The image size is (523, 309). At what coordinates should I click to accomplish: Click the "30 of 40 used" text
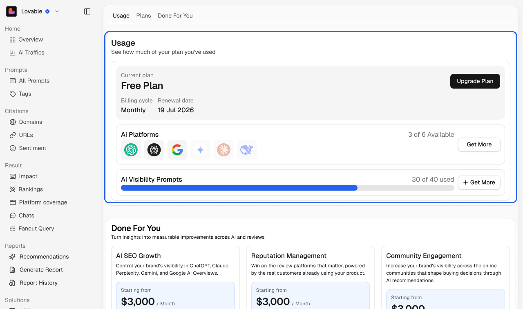[433, 179]
